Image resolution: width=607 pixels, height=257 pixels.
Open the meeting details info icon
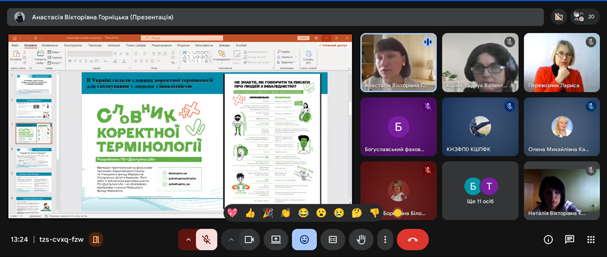pyautogui.click(x=548, y=240)
